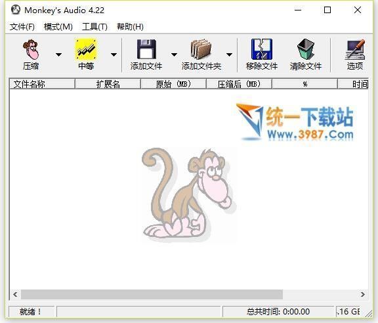
Task: Click the 移除文件 broken disk icon
Action: [x=262, y=49]
